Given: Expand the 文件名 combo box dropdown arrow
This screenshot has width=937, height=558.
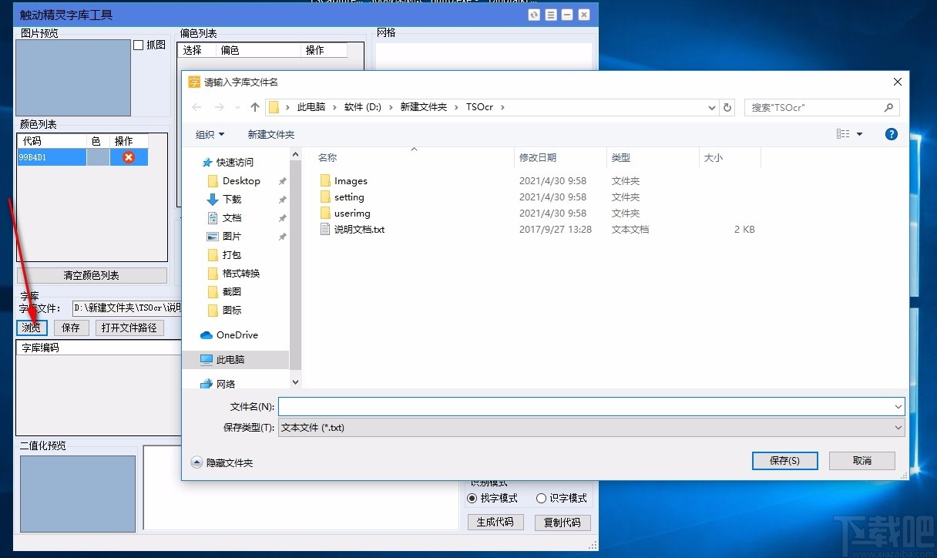Looking at the screenshot, I should coord(896,406).
